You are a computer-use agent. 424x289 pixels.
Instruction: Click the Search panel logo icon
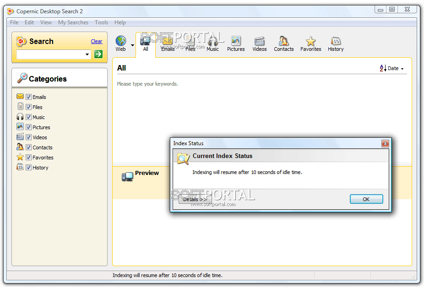(x=21, y=41)
